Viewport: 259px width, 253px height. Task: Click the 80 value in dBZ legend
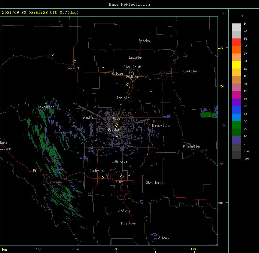(245, 24)
